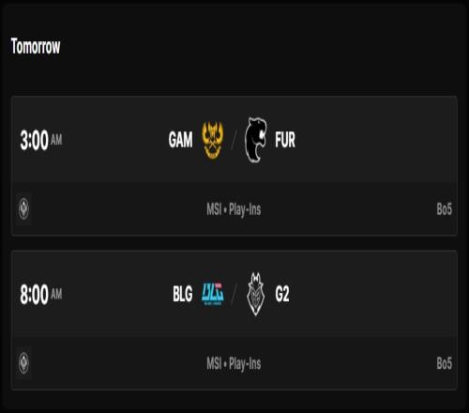Click MSI league icon in BLG match card
The image size is (469, 413).
click(x=23, y=363)
